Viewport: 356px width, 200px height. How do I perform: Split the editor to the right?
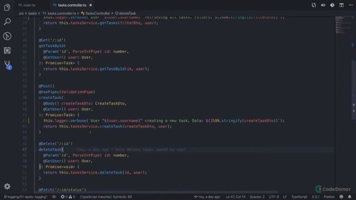coord(341,5)
